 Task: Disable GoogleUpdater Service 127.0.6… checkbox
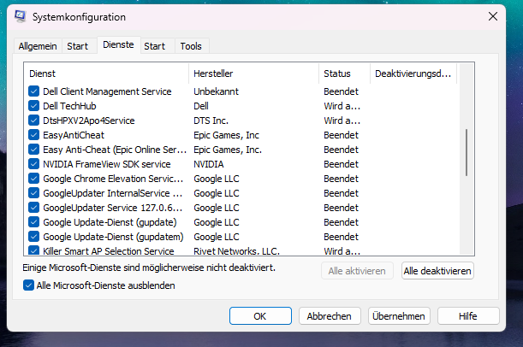(33, 208)
